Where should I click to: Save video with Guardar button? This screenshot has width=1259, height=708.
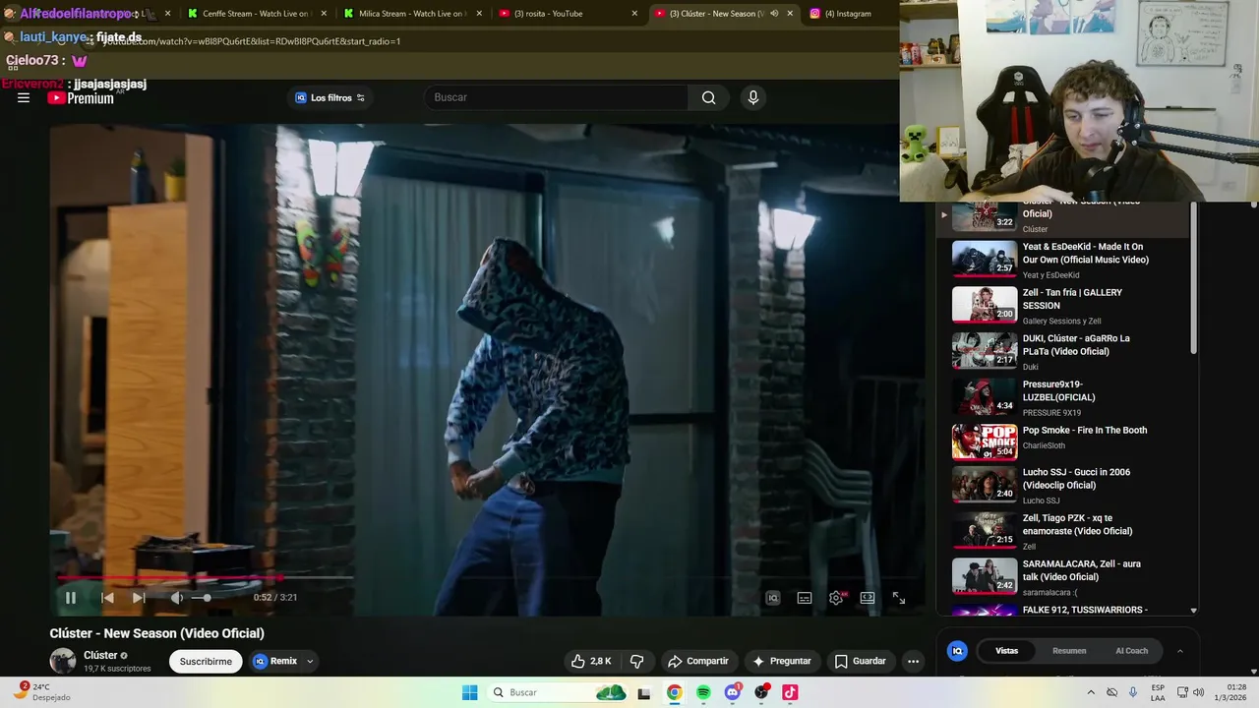point(861,661)
